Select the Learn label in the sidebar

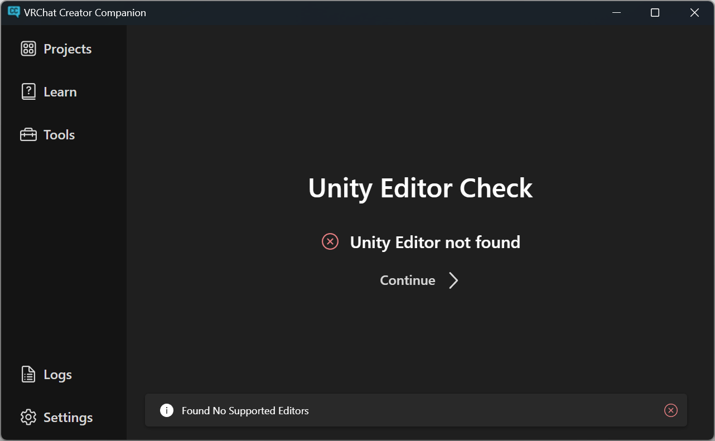click(60, 92)
